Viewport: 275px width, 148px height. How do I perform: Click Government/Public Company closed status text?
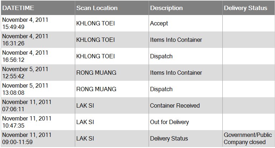pyautogui.click(x=248, y=139)
